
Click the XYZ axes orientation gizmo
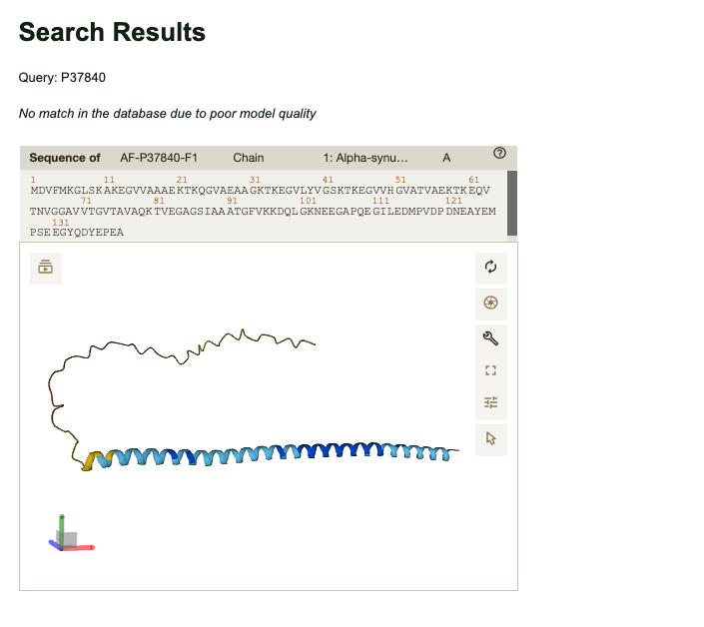coord(67,537)
